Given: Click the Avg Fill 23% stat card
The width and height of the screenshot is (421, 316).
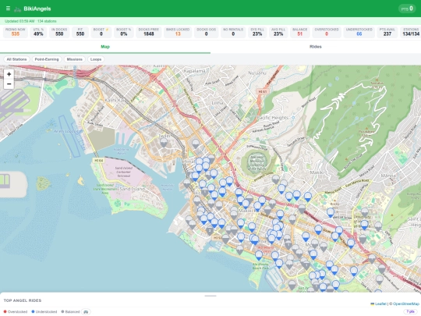Looking at the screenshot, I should pyautogui.click(x=278, y=32).
